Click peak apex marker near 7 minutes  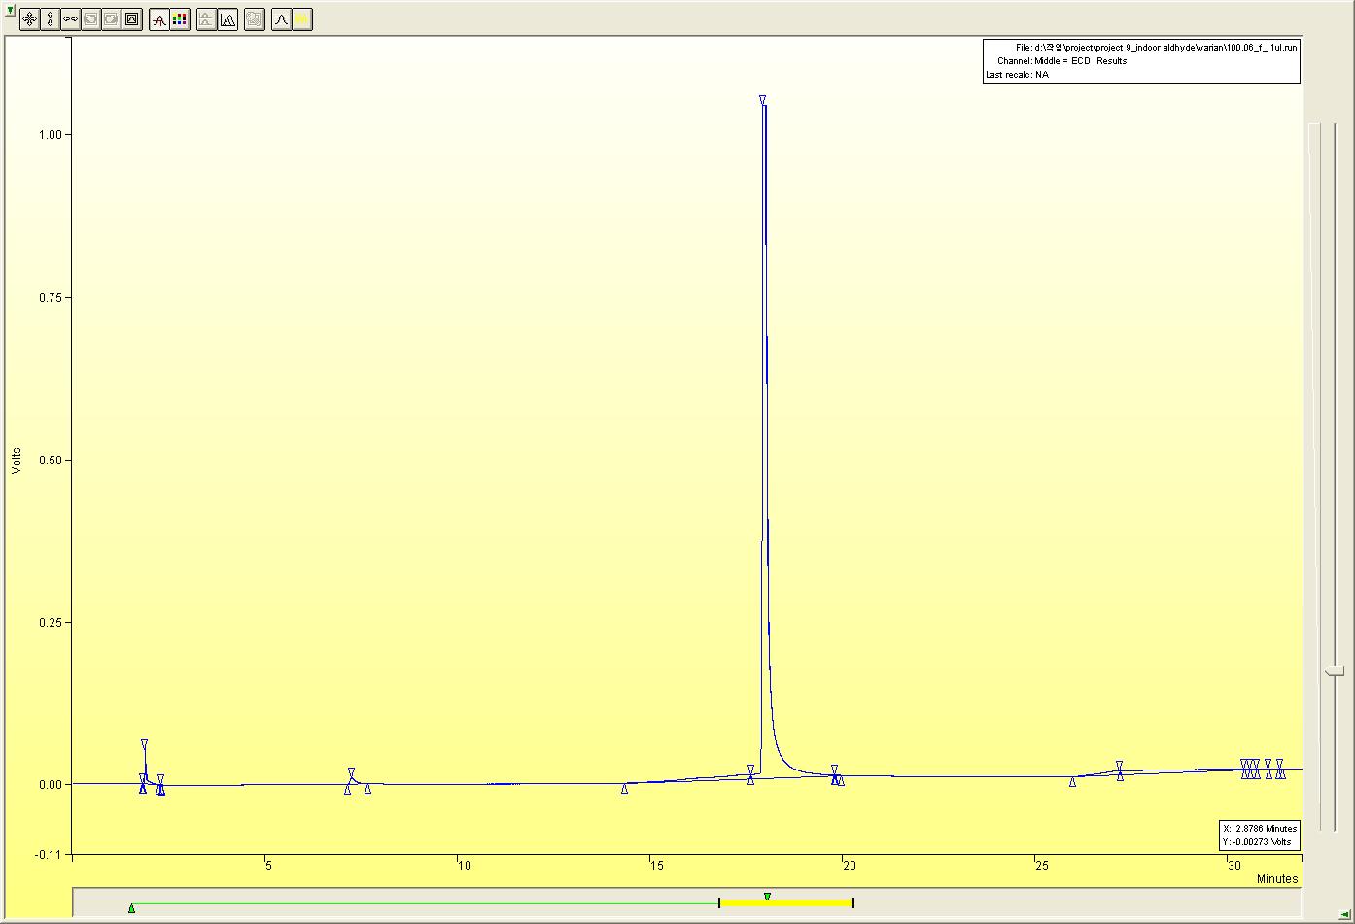tap(351, 771)
